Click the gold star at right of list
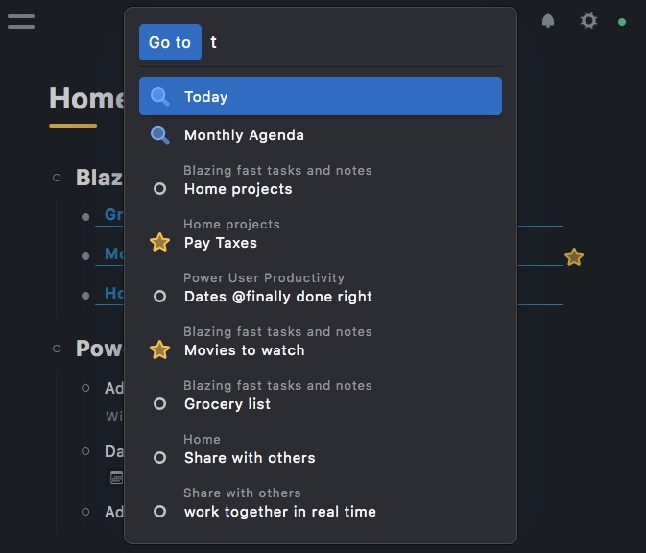Viewport: 646px width, 553px height. pos(574,257)
